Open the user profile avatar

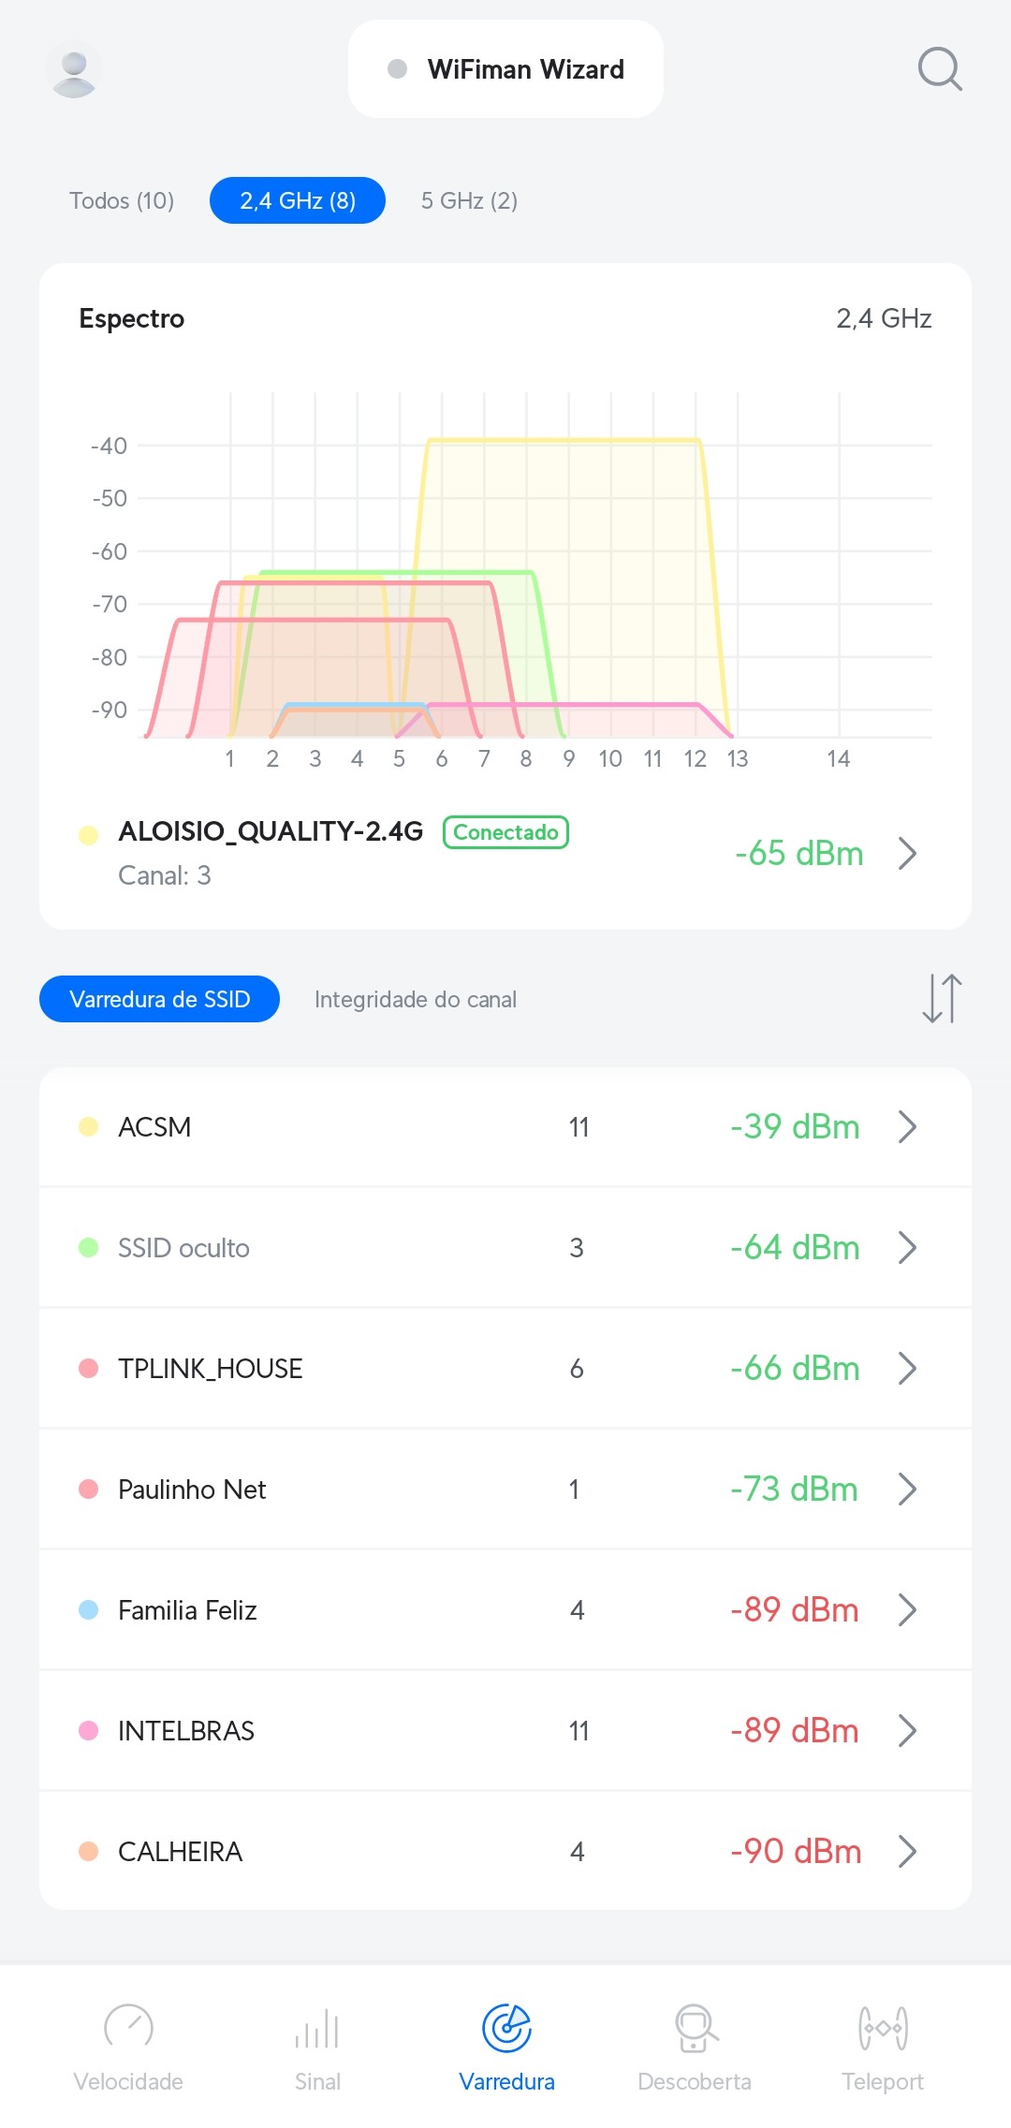(x=74, y=70)
